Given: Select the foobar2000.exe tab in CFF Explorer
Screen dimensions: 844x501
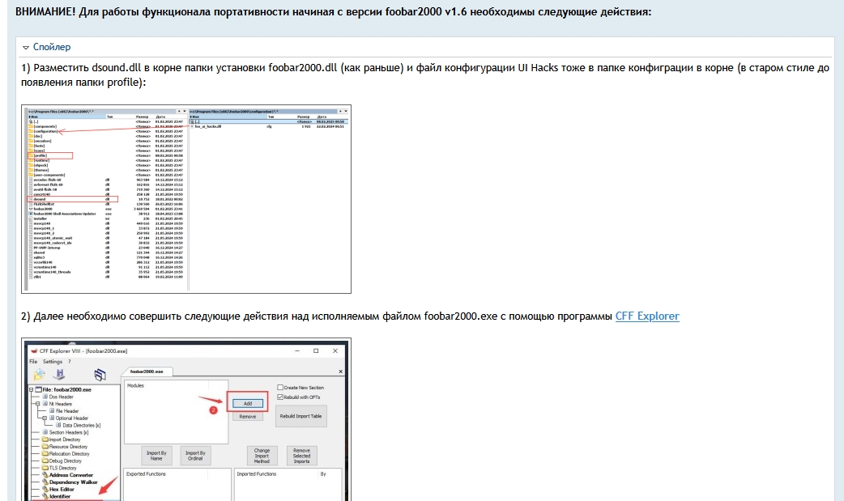Looking at the screenshot, I should pos(147,372).
